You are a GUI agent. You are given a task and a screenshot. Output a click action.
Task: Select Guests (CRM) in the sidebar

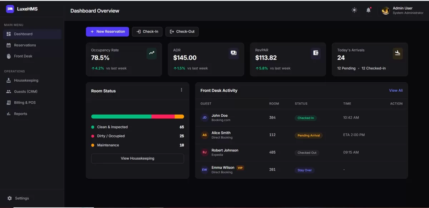pyautogui.click(x=25, y=92)
